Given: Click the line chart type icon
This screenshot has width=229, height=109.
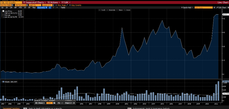Looking at the screenshot, I should [50, 8].
